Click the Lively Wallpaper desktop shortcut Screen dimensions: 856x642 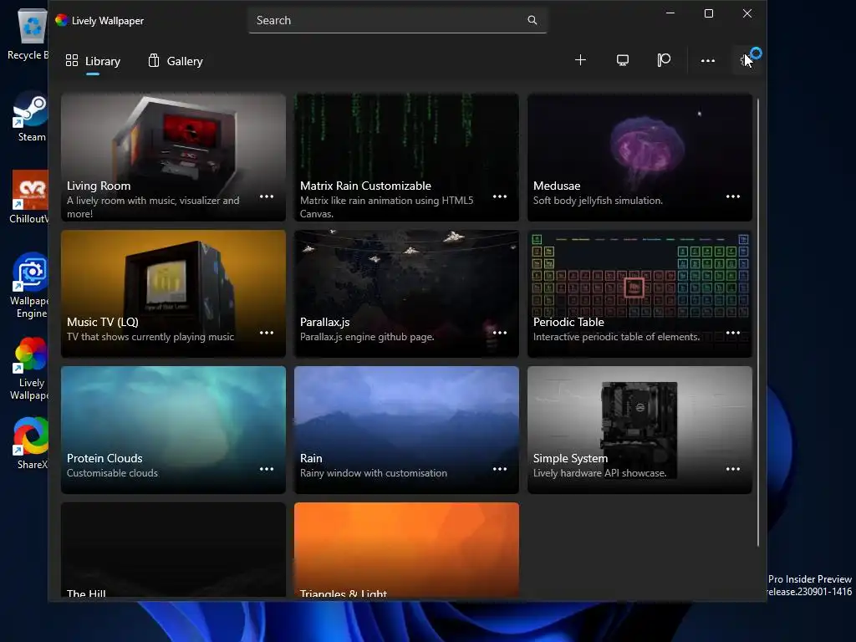29,369
